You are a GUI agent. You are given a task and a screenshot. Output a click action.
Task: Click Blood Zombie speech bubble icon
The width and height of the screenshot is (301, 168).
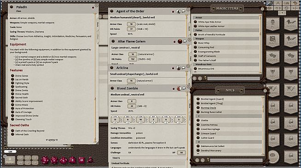point(184,88)
